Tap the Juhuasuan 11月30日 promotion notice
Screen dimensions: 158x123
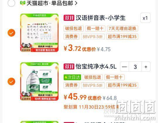(x=91, y=107)
